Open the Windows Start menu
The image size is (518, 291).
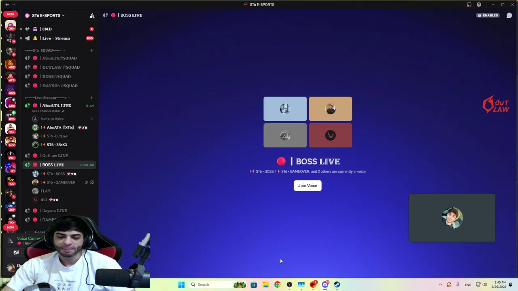(x=181, y=285)
